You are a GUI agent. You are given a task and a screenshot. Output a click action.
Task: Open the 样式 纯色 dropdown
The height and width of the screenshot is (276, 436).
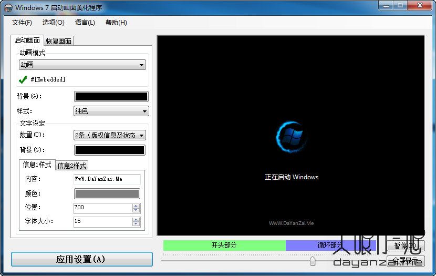pos(111,111)
